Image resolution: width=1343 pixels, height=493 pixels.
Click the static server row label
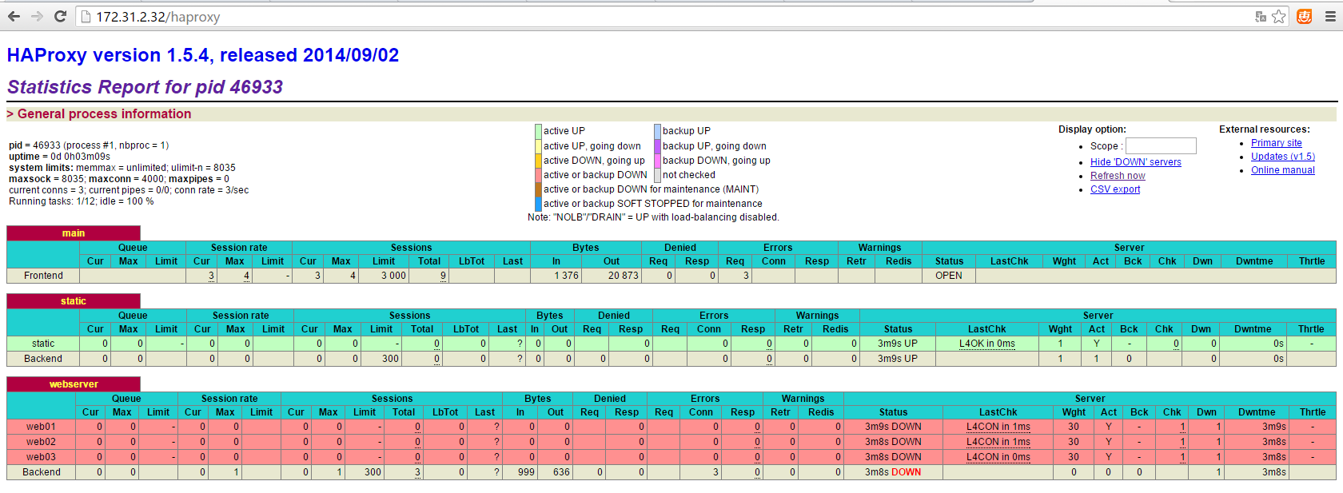[43, 344]
